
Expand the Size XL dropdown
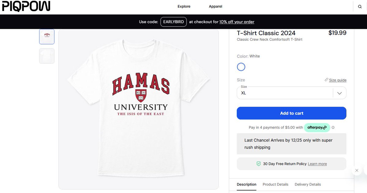pyautogui.click(x=291, y=93)
